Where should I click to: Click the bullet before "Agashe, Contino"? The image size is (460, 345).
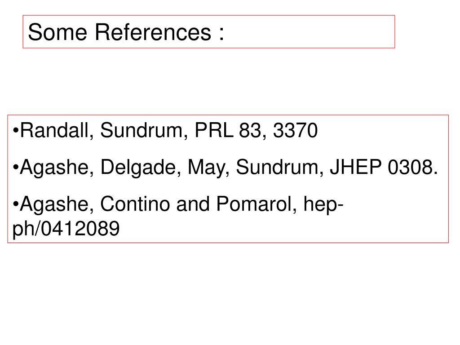coord(16,204)
